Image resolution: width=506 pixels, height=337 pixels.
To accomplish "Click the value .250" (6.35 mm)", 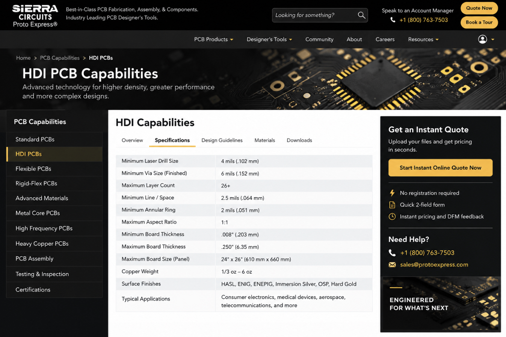I will [240, 247].
